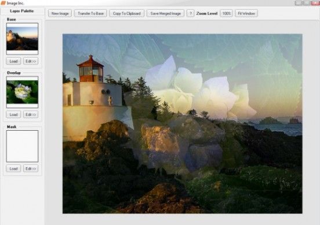The height and width of the screenshot is (225, 320).
Task: Copy merged image to clipboard
Action: (x=127, y=13)
